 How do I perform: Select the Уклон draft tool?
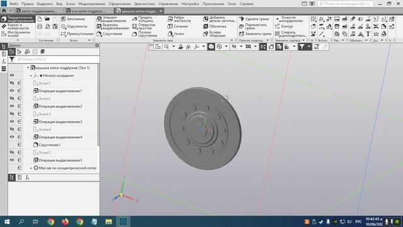point(176,33)
